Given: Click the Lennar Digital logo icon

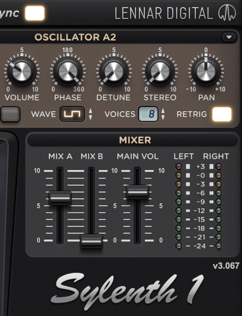Looking at the screenshot, I should click(x=227, y=13).
